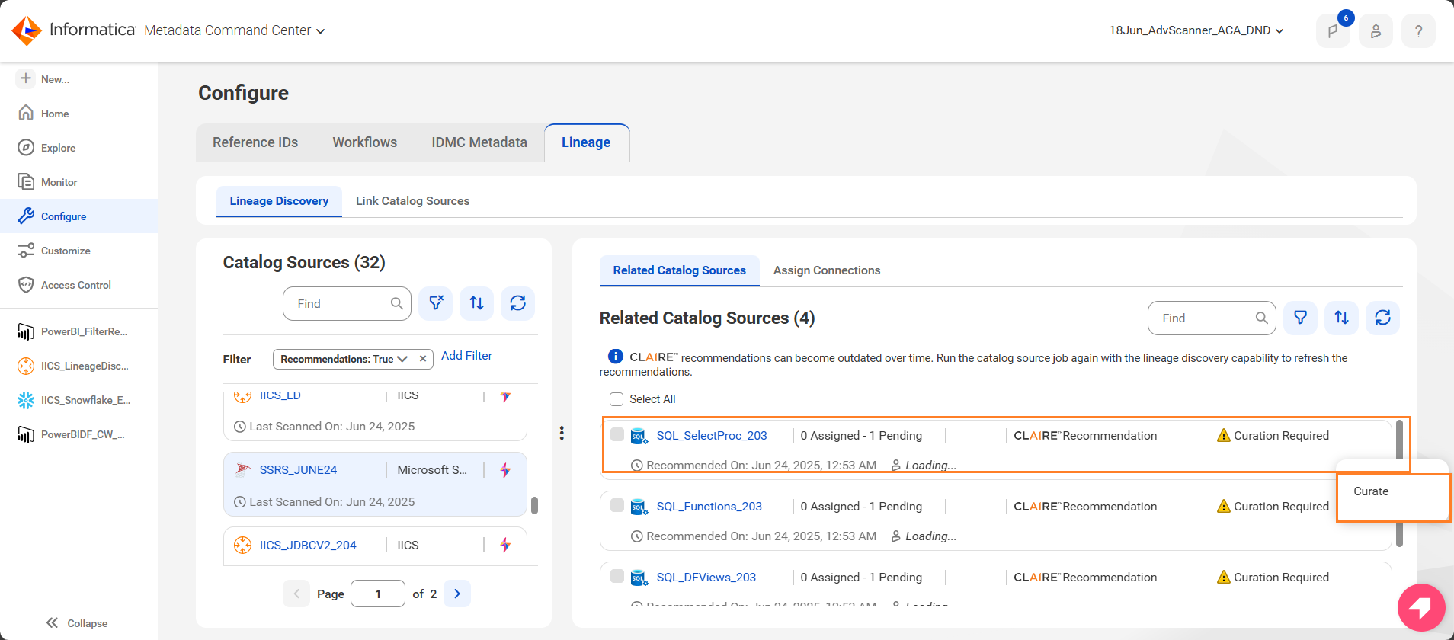The width and height of the screenshot is (1454, 640).
Task: Filter the Related Catalog Sources list
Action: point(1301,318)
